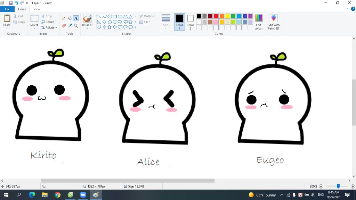Viewport: 356px width, 200px height.
Task: Choose the yellow color swatch
Action: point(227,16)
